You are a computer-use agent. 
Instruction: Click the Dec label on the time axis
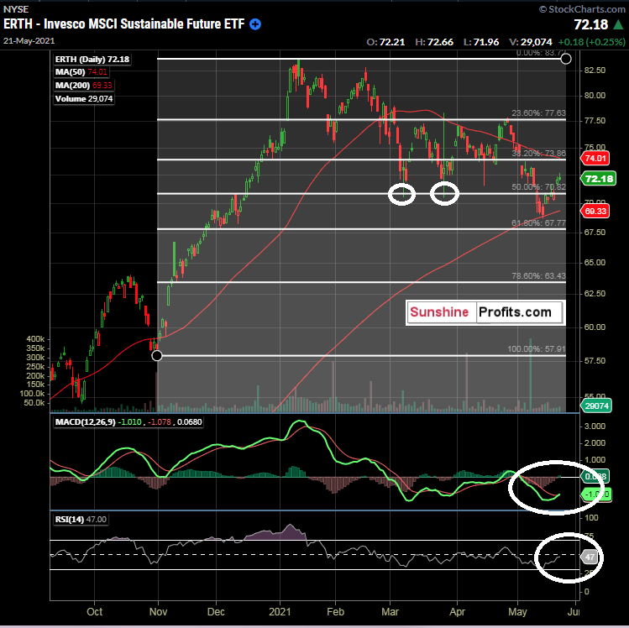tap(216, 612)
